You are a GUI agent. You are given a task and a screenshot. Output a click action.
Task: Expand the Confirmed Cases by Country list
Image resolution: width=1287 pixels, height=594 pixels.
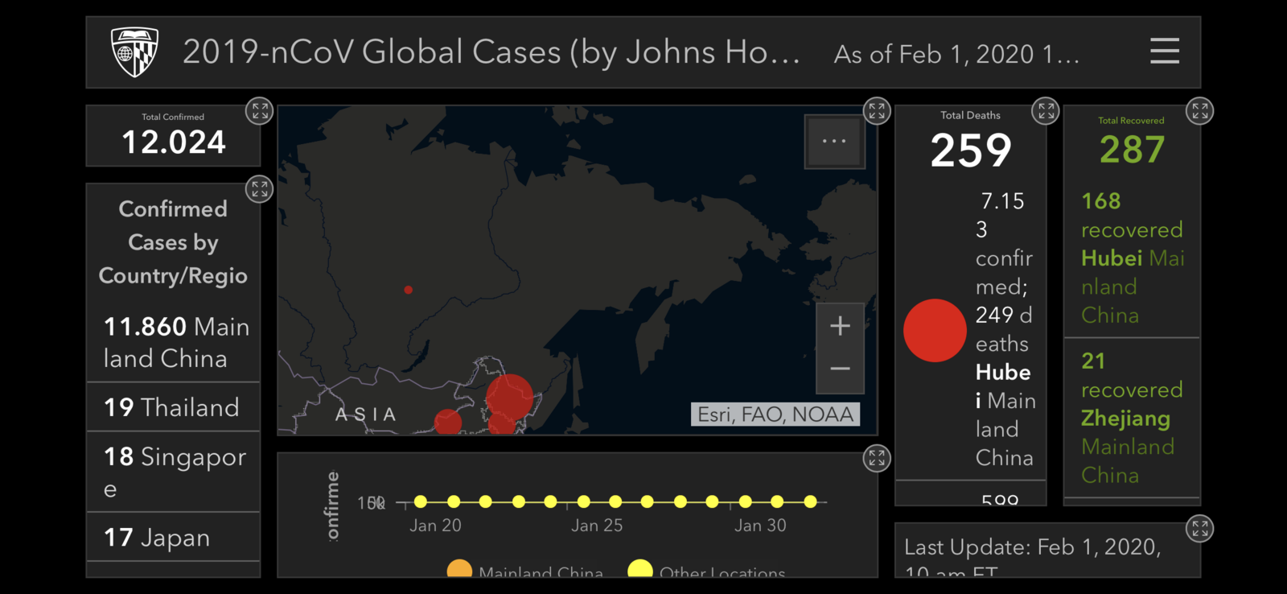(x=259, y=189)
